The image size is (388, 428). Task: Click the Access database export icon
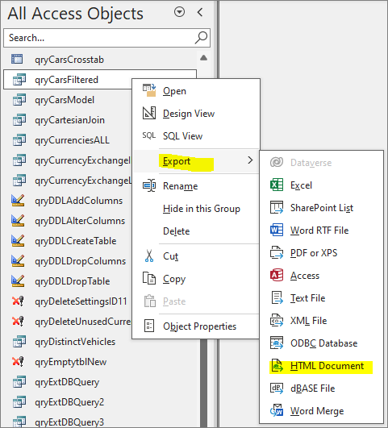[x=277, y=275]
